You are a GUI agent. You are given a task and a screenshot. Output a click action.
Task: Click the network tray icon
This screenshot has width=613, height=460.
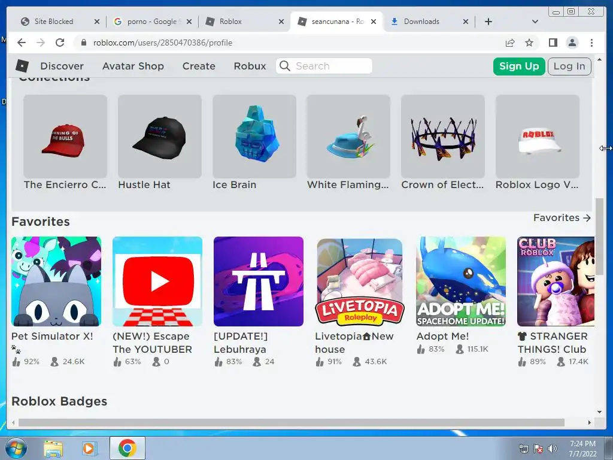click(x=523, y=449)
